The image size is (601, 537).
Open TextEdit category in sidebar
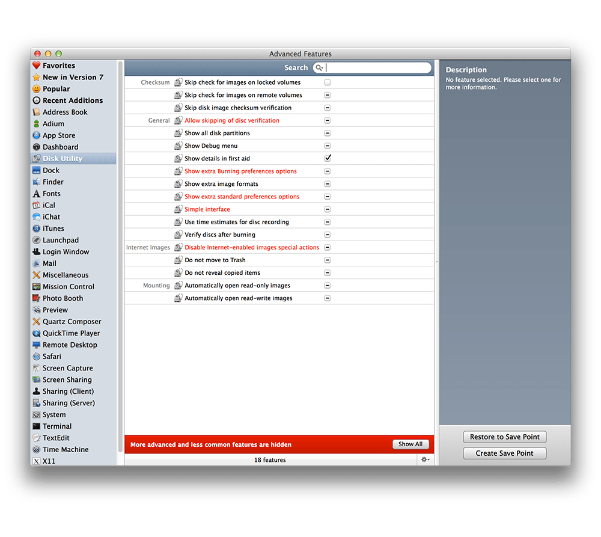[x=73, y=438]
